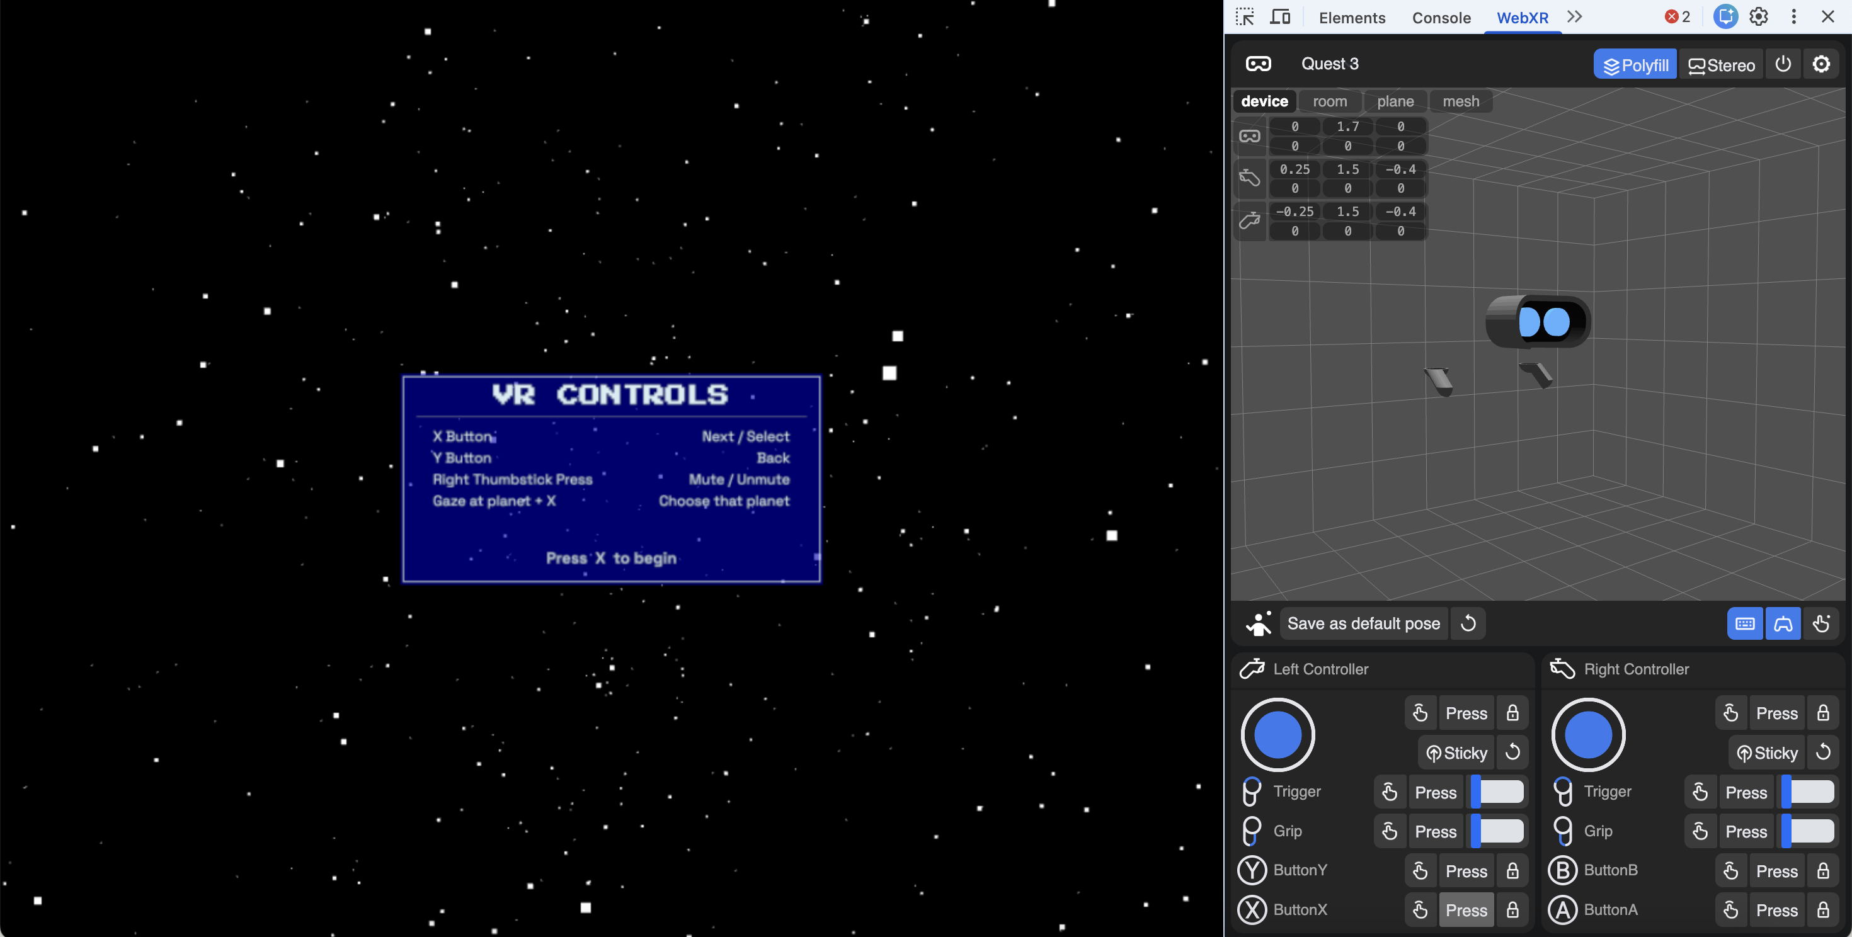
Task: Click the headset power icon
Action: point(1783,64)
